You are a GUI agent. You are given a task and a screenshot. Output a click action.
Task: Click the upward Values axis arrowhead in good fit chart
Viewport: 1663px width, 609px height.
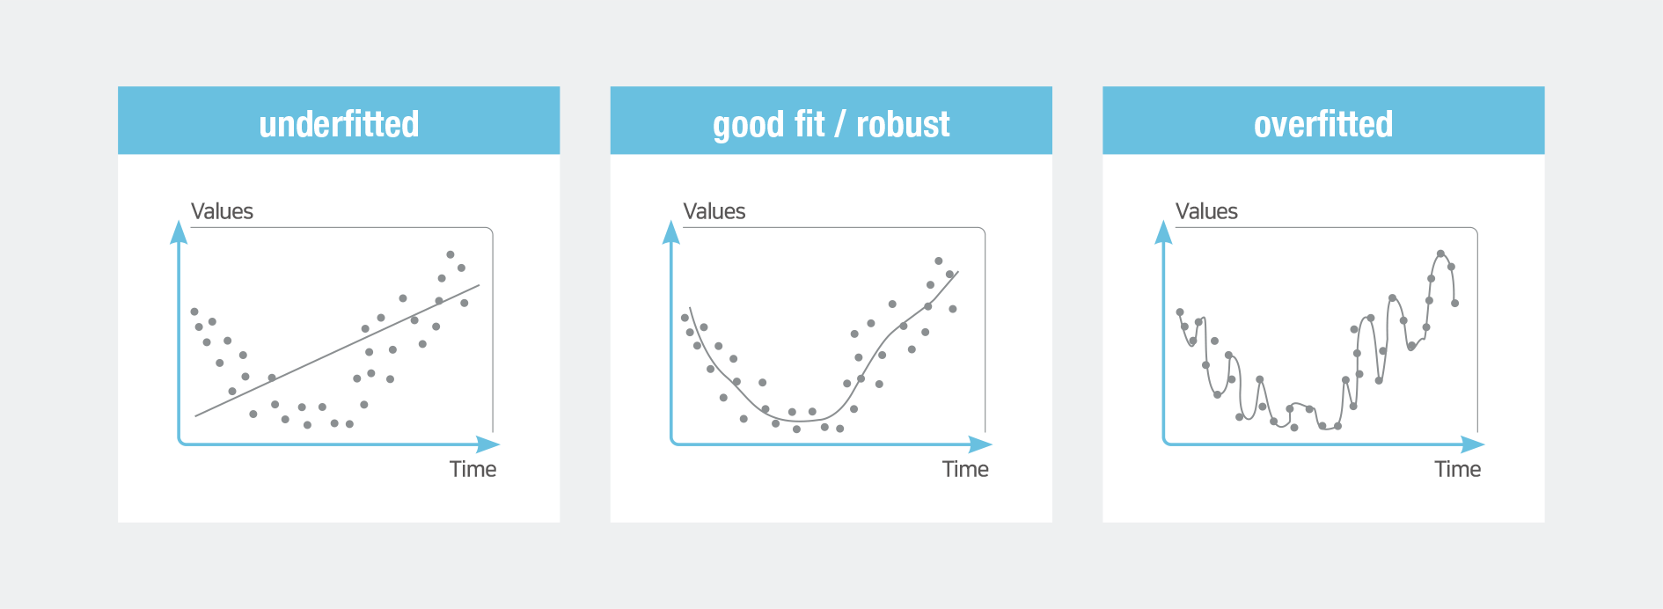coord(671,232)
